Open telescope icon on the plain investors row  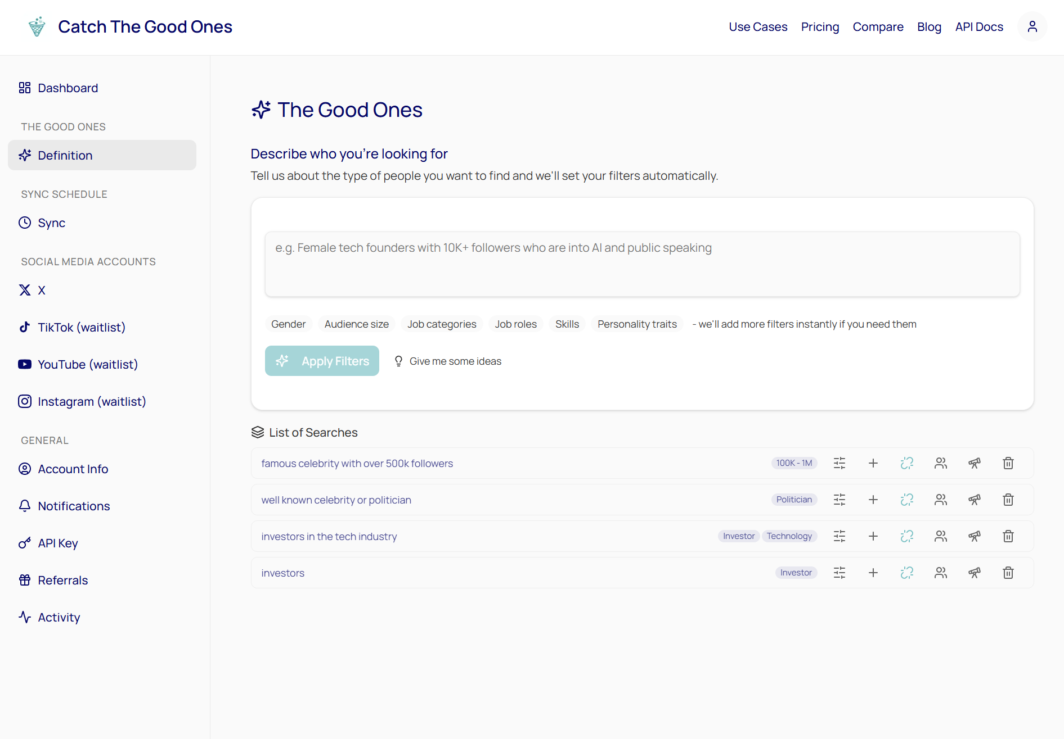975,573
